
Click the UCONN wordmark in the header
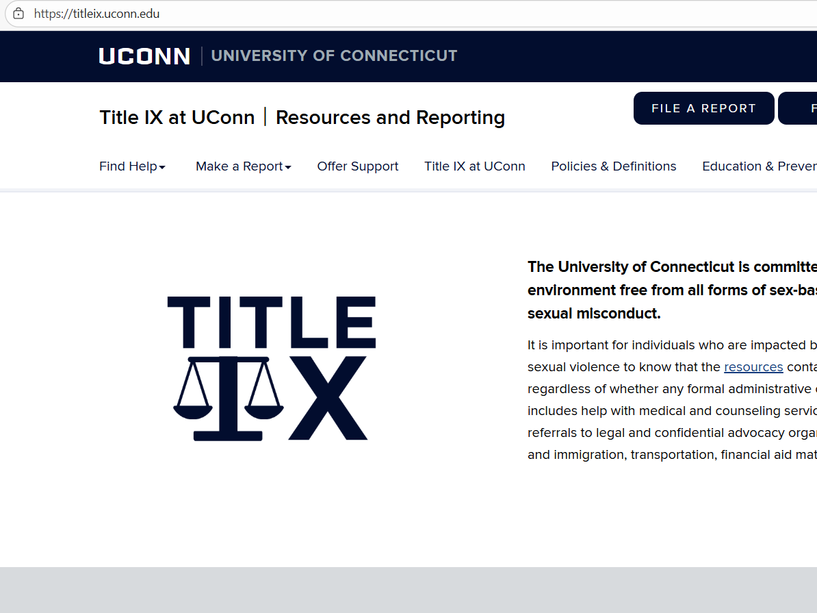[144, 56]
